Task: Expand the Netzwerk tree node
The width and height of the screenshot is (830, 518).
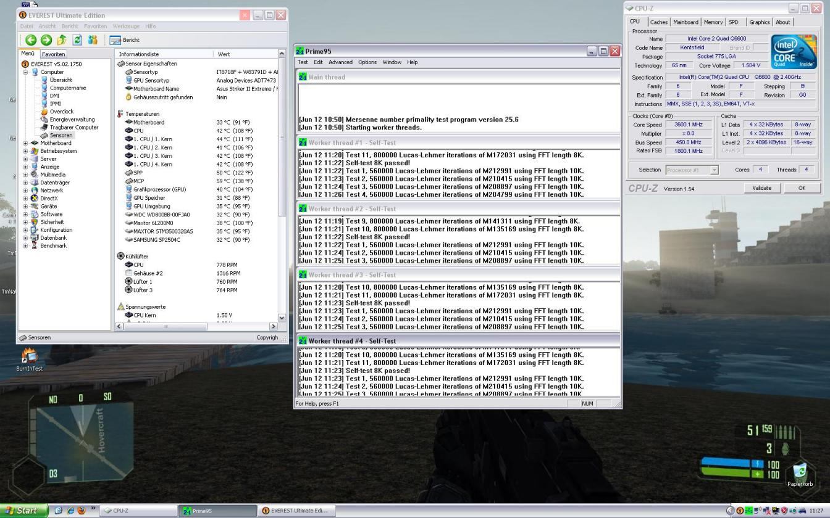Action: pyautogui.click(x=26, y=191)
